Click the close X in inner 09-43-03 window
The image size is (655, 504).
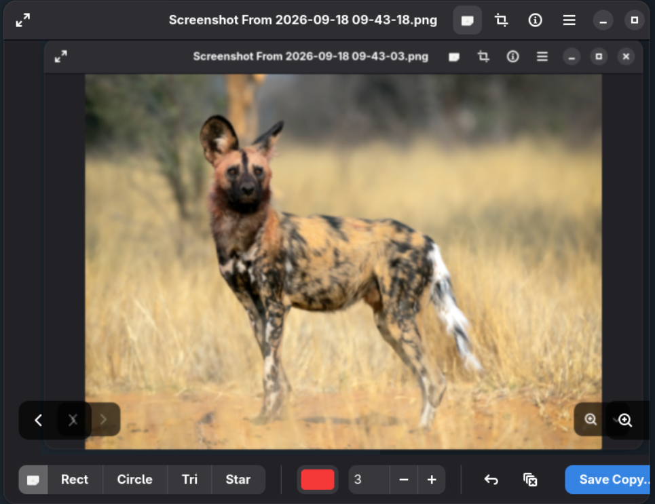(626, 56)
